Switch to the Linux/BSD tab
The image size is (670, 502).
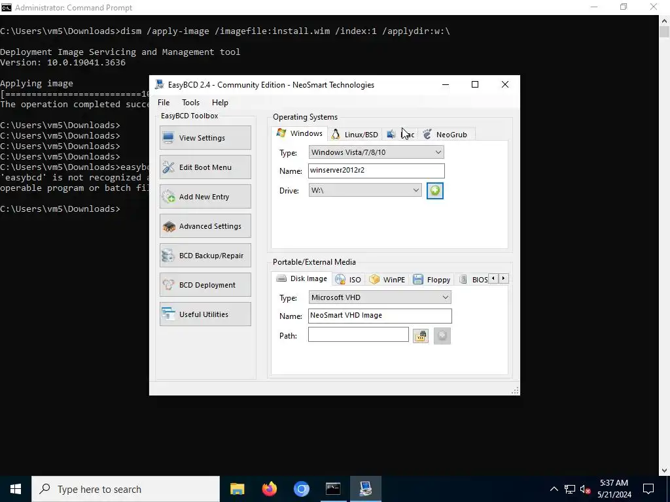(x=355, y=135)
